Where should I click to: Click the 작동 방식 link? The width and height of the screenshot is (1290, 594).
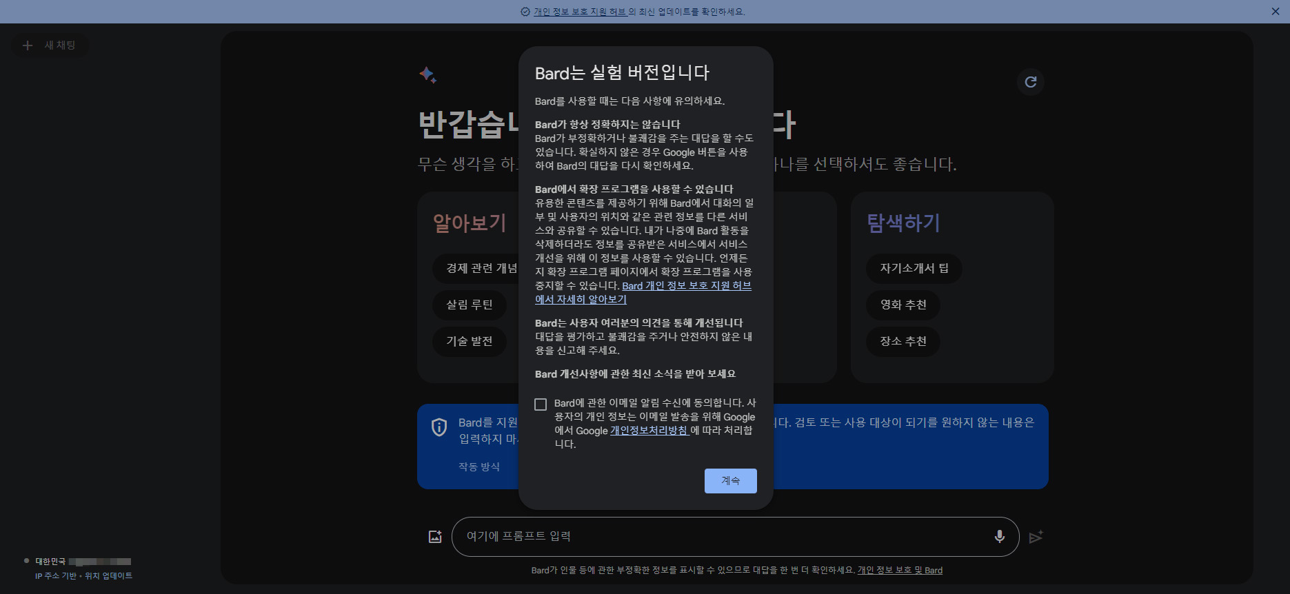coord(479,467)
